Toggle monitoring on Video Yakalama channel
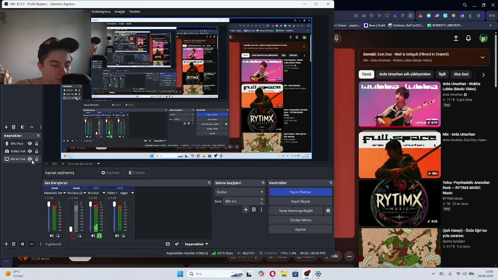Viewport: 498px width, 280px height. [123, 236]
